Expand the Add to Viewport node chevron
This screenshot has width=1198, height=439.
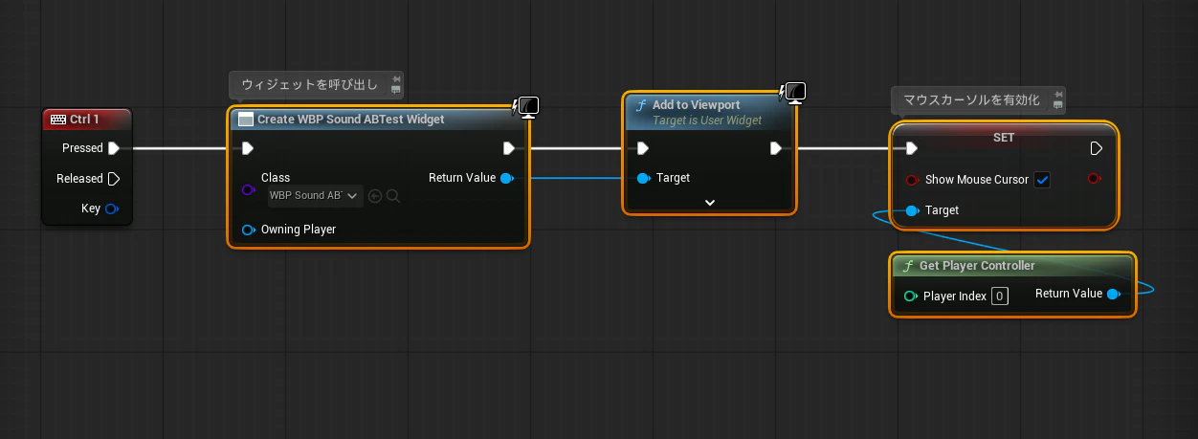710,203
